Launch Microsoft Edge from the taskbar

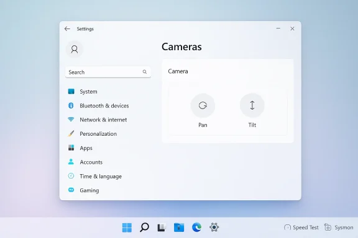pyautogui.click(x=196, y=227)
